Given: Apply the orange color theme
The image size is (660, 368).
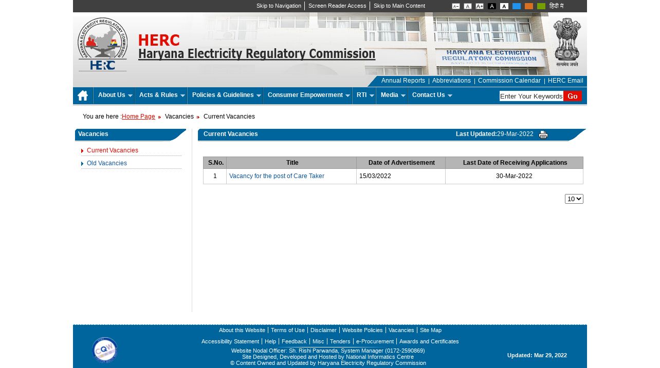Looking at the screenshot, I should pos(529,6).
